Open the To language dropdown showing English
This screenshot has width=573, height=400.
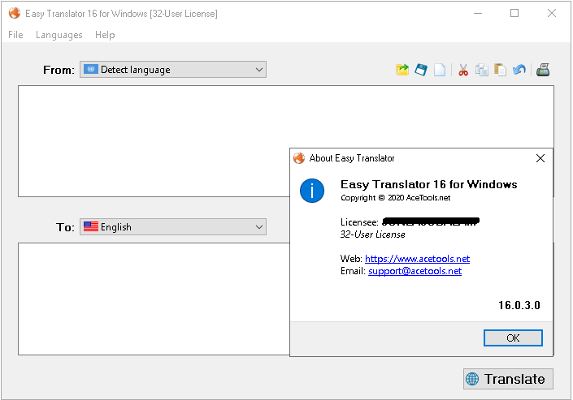[x=173, y=227]
